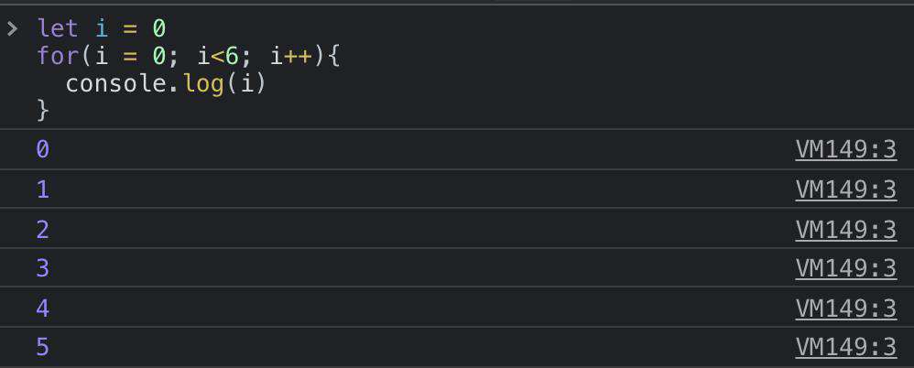Place cursor after the closing curly brace

click(x=51, y=111)
